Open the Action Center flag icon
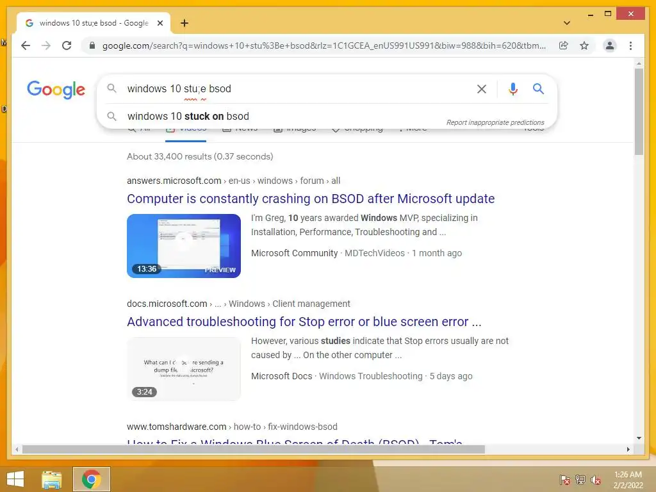 point(565,479)
